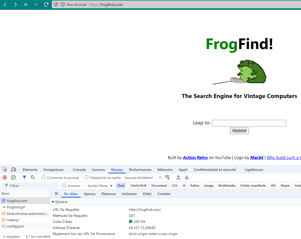Filter requests by CSS
The width and height of the screenshot is (301, 239).
(175, 185)
